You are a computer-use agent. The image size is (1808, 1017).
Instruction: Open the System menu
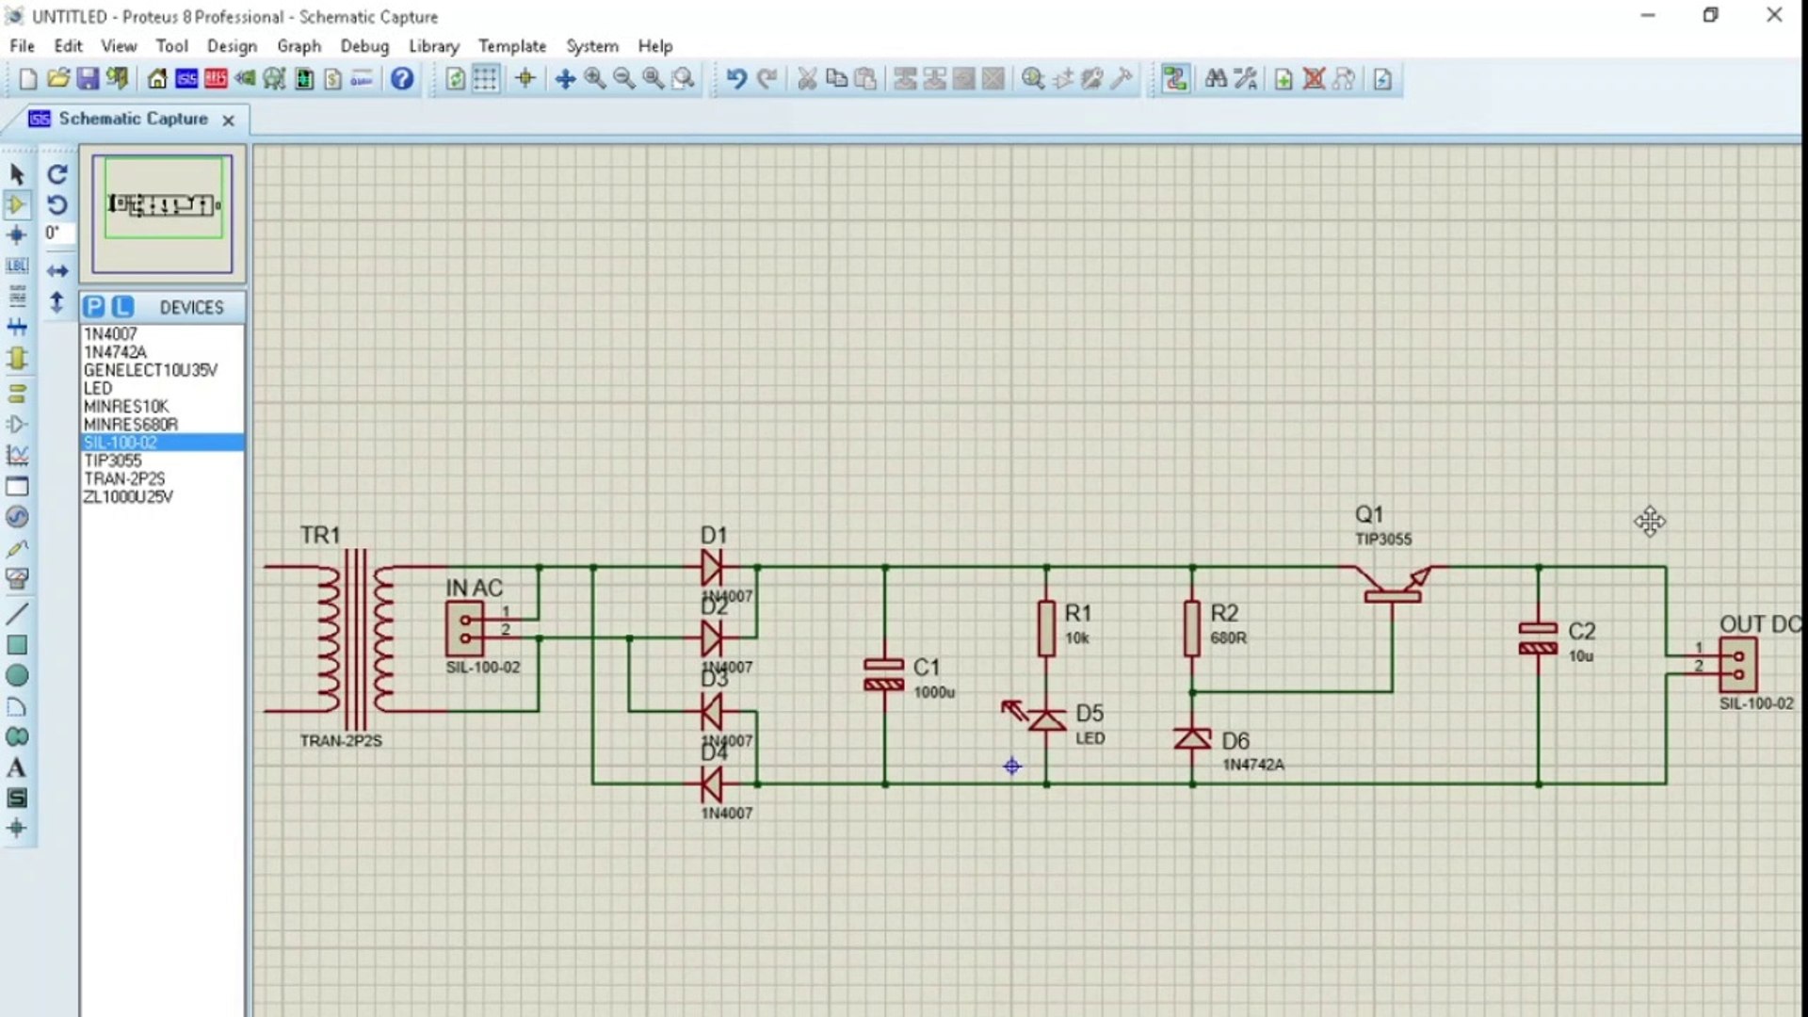592,46
